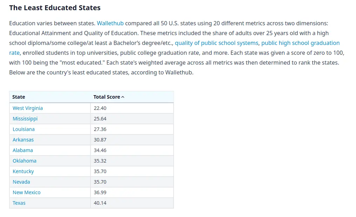Click the Texas score cell 40.14
The image size is (356, 217).
tap(100, 203)
